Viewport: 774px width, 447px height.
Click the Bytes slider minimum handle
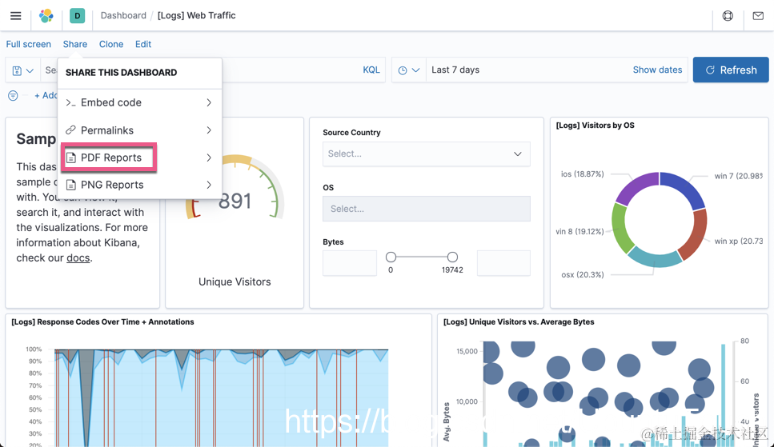pyautogui.click(x=391, y=257)
